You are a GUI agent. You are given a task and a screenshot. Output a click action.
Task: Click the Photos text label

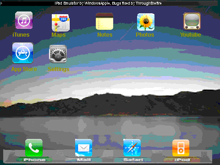pos(145,35)
